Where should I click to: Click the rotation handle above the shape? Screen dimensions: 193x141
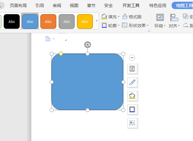point(87,45)
